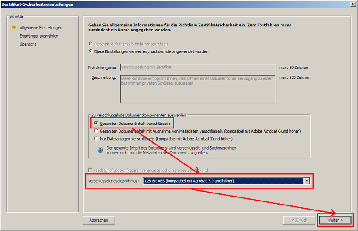Image resolution: width=358 pixels, height=231 pixels.
Task: Click the yellow arrow beside Allgemeine Einstellungen
Action: pyautogui.click(x=14, y=28)
